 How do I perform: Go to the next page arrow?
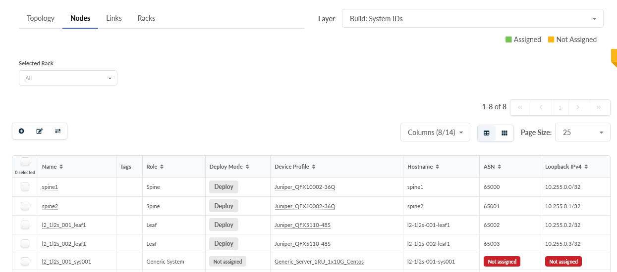coord(578,107)
